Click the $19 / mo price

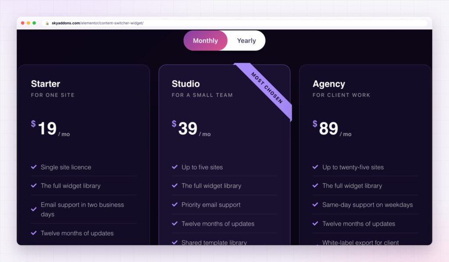(50, 129)
